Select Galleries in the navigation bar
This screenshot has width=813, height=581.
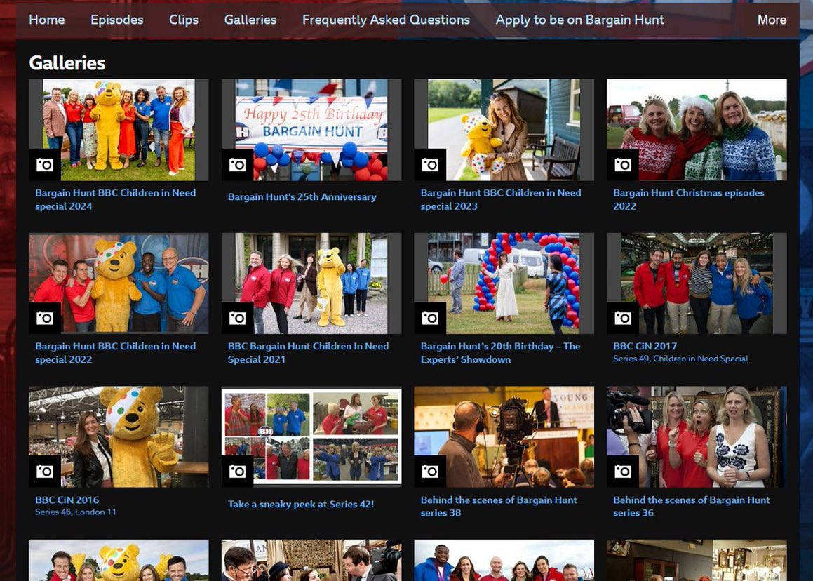[x=250, y=20]
